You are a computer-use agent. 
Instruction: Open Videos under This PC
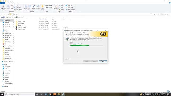pyautogui.click(x=6, y=79)
